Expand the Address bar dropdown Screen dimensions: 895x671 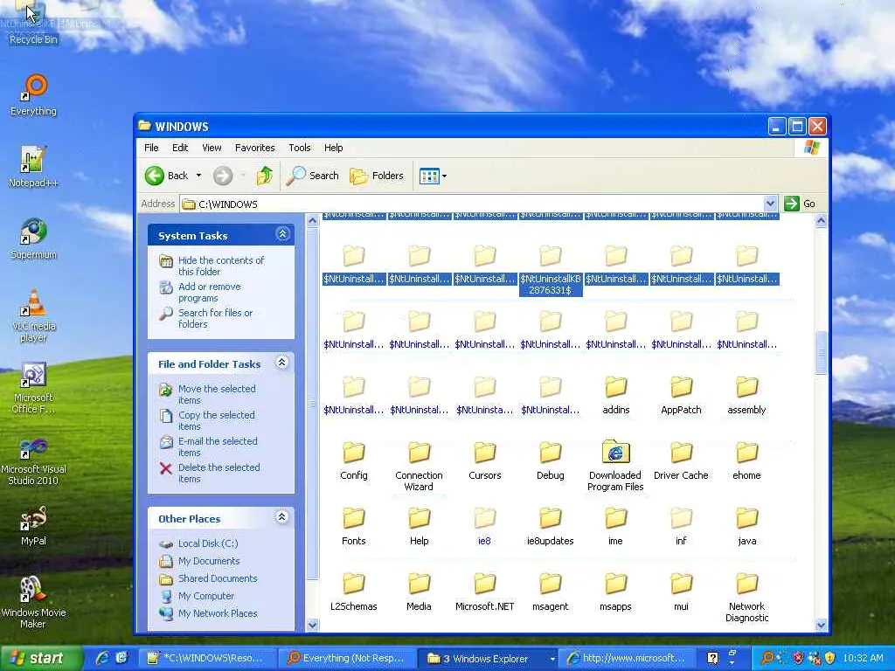click(770, 204)
